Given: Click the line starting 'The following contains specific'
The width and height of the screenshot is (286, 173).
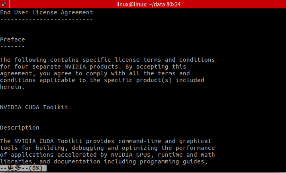Looking at the screenshot, I should click(107, 60).
